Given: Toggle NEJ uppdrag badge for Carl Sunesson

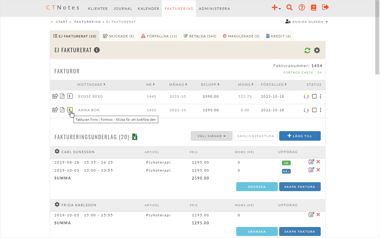Looking at the screenshot, I should (286, 171).
